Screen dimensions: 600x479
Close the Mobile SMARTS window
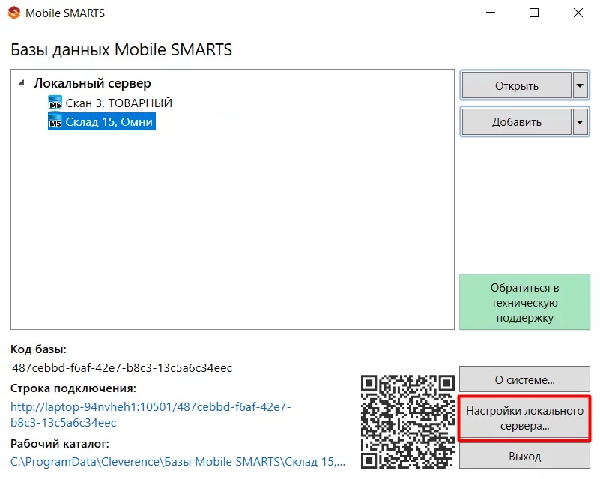pyautogui.click(x=578, y=13)
